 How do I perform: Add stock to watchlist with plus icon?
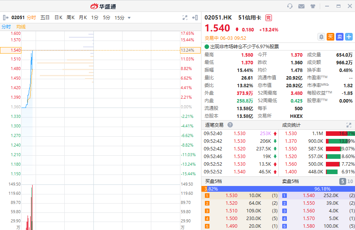(349, 37)
